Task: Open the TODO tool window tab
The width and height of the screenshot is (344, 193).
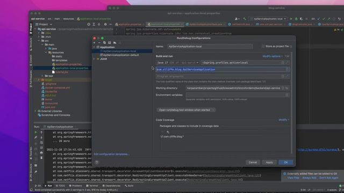Action: pyautogui.click(x=60, y=186)
